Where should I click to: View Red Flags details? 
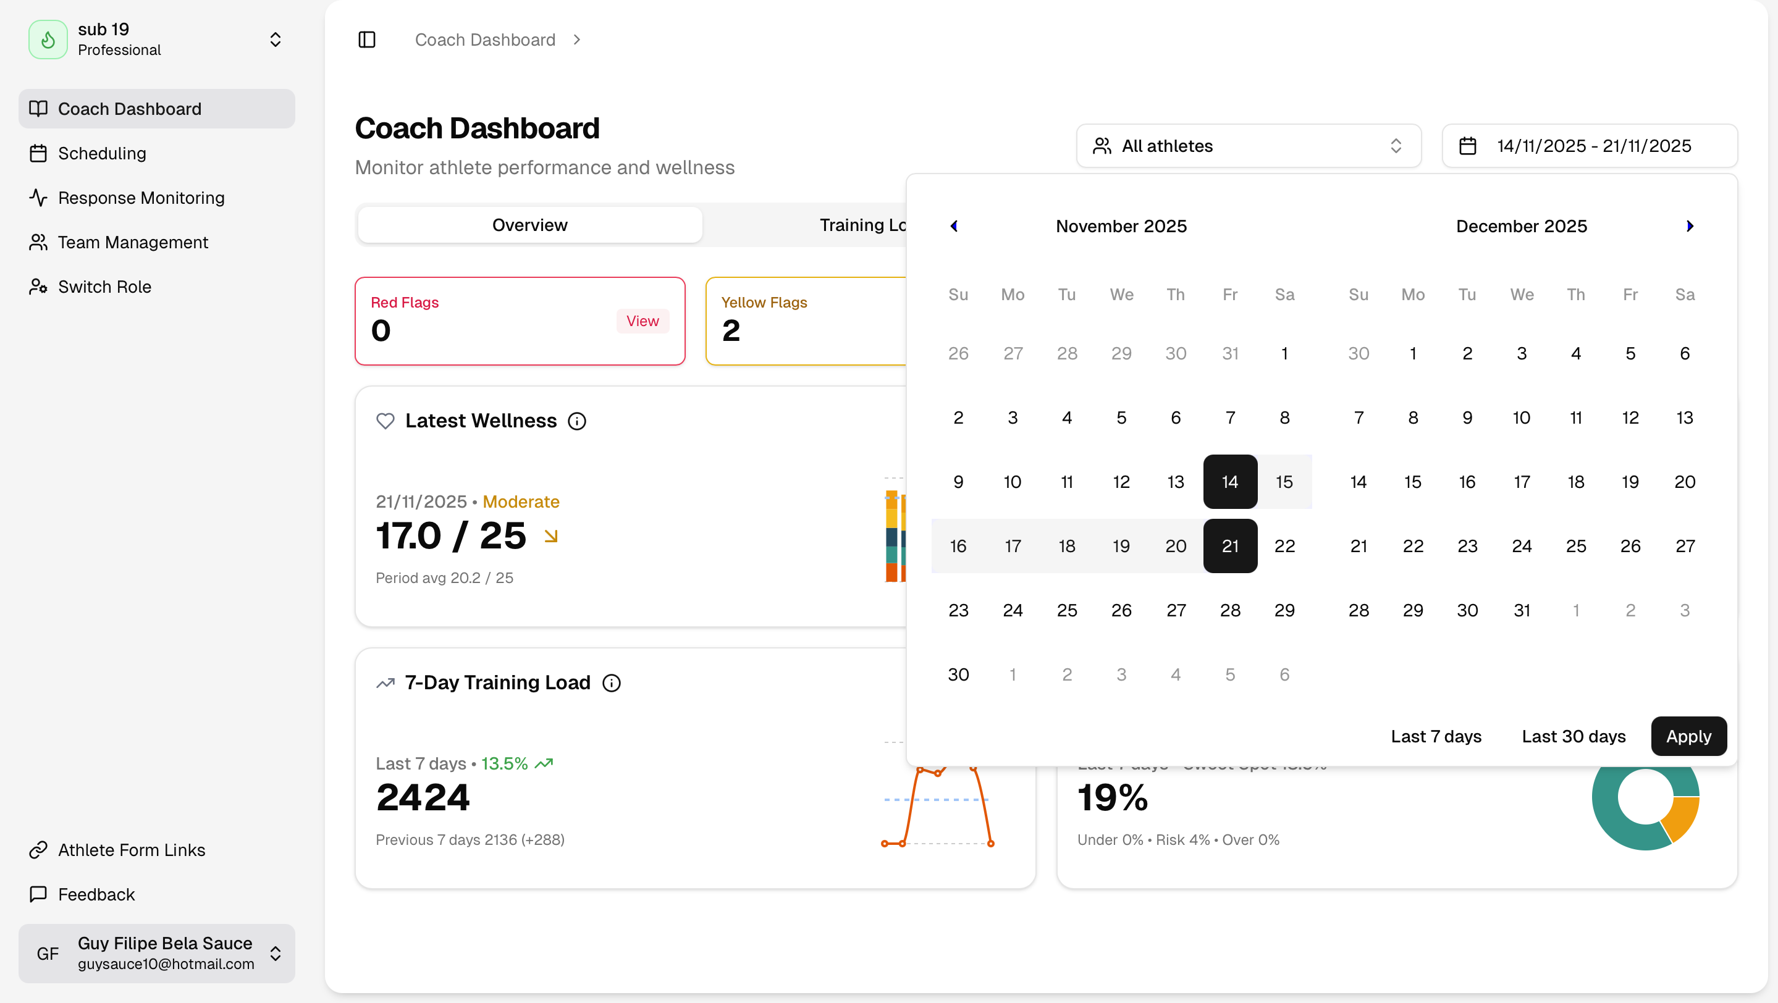(642, 321)
